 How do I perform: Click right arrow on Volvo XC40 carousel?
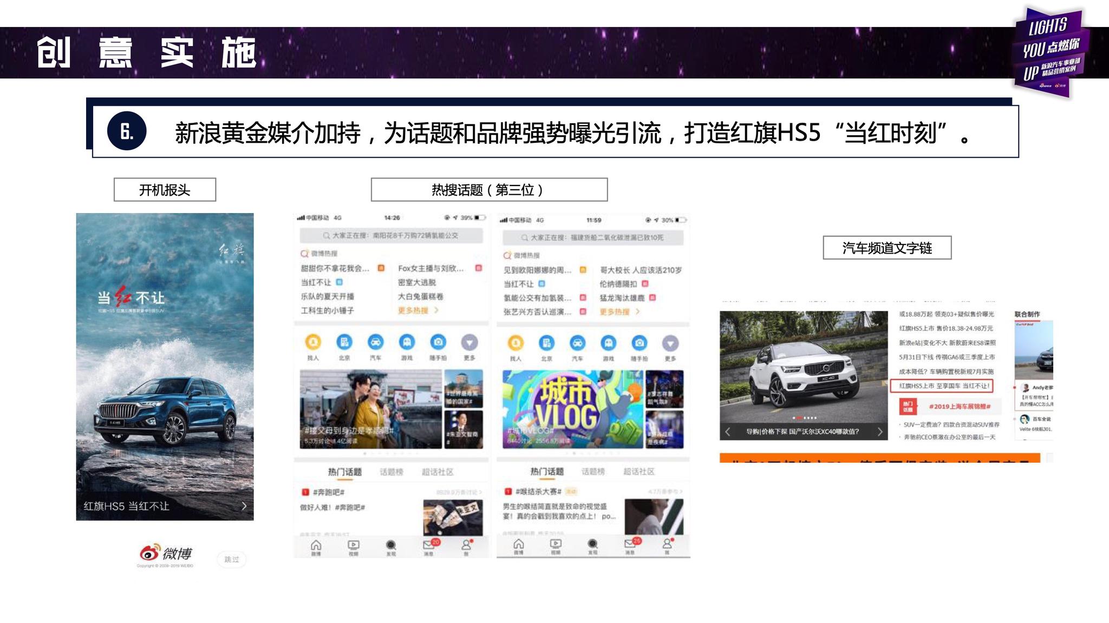(879, 432)
